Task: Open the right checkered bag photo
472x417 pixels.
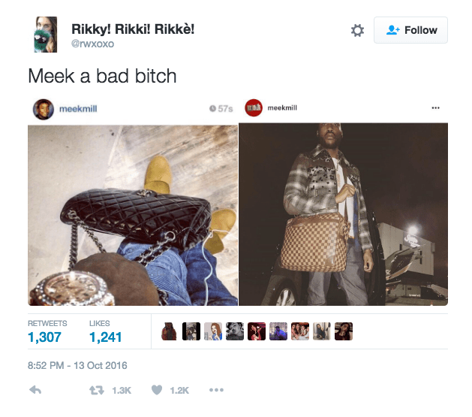Action: tap(343, 214)
